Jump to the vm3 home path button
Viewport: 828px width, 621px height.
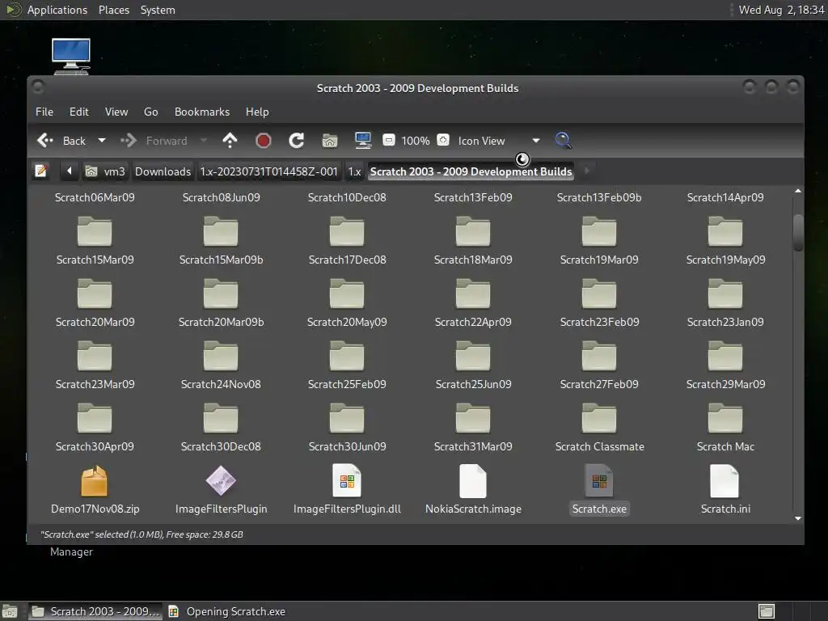tap(105, 171)
